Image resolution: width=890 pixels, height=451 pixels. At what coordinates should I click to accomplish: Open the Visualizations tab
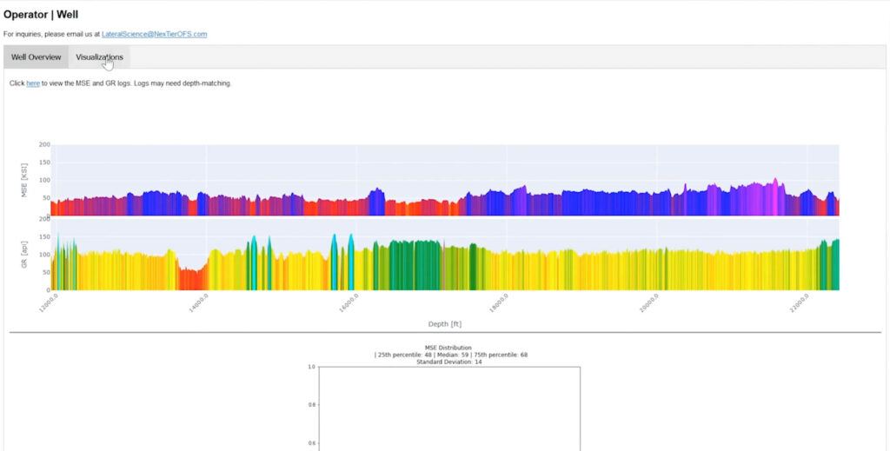tap(99, 57)
